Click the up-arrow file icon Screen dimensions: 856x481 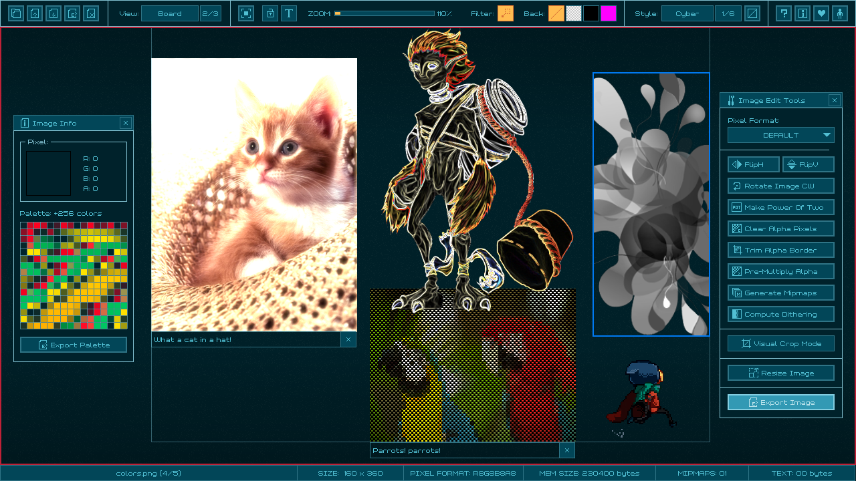tap(35, 13)
